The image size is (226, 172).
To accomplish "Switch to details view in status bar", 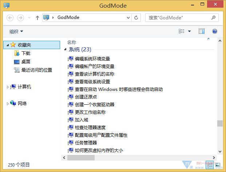I will pyautogui.click(x=210, y=165).
